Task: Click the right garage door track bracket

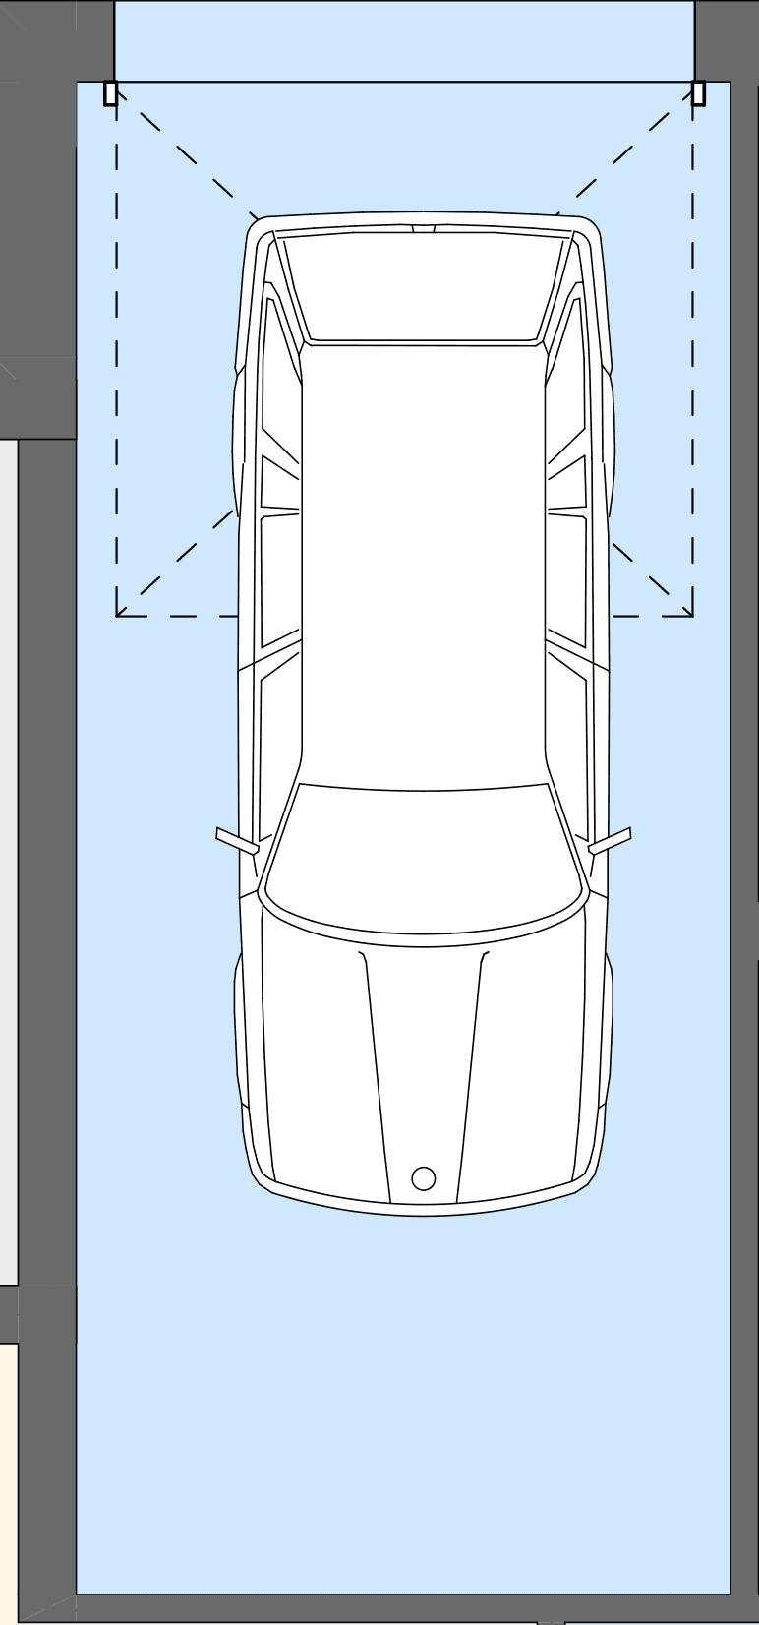Action: (698, 93)
